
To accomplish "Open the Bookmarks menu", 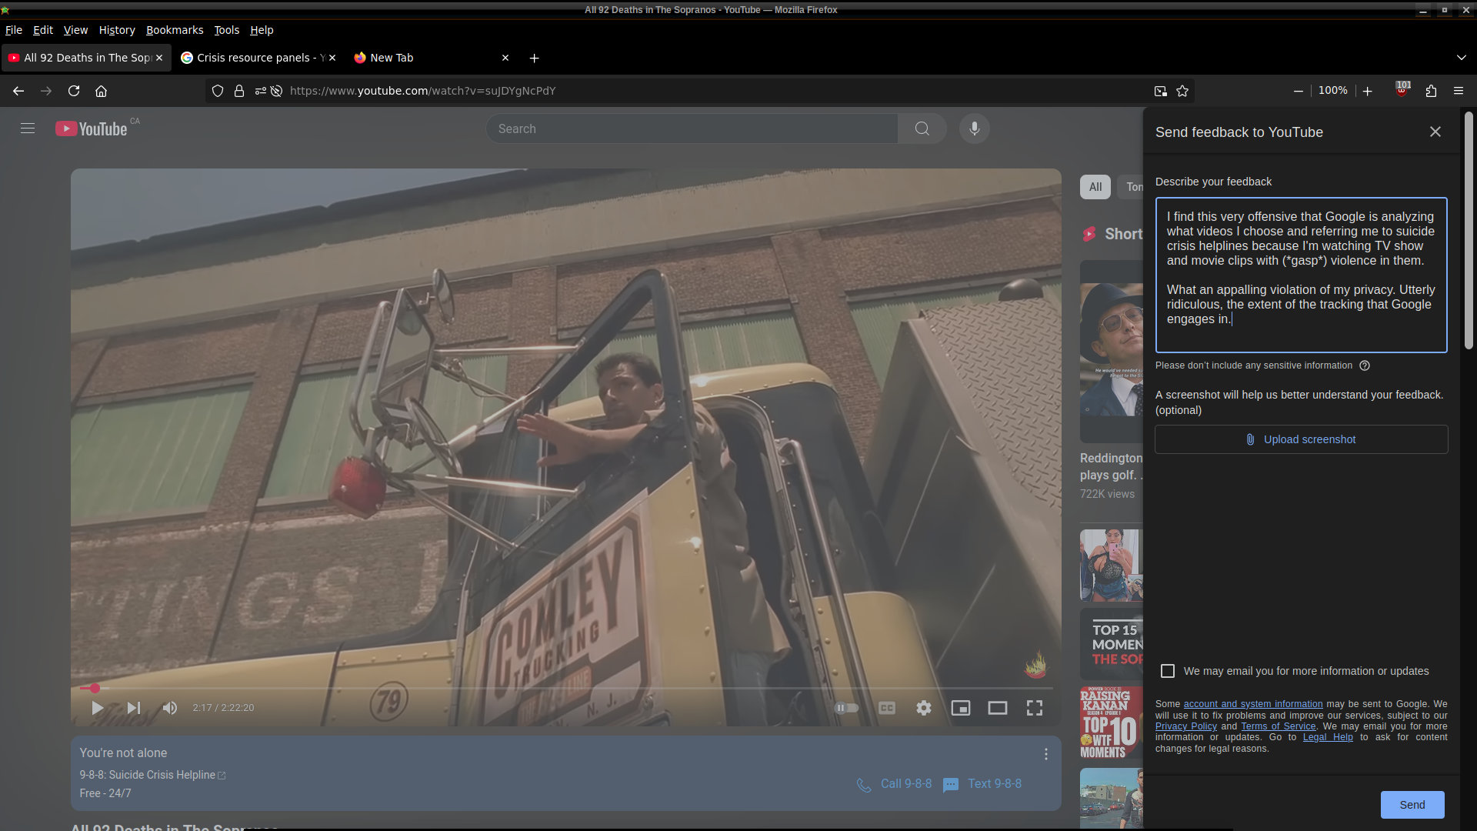I will pyautogui.click(x=175, y=30).
